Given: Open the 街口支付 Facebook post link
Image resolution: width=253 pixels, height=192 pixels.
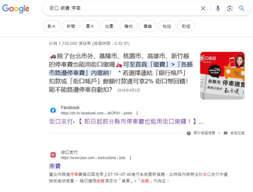Looking at the screenshot, I should [126, 121].
